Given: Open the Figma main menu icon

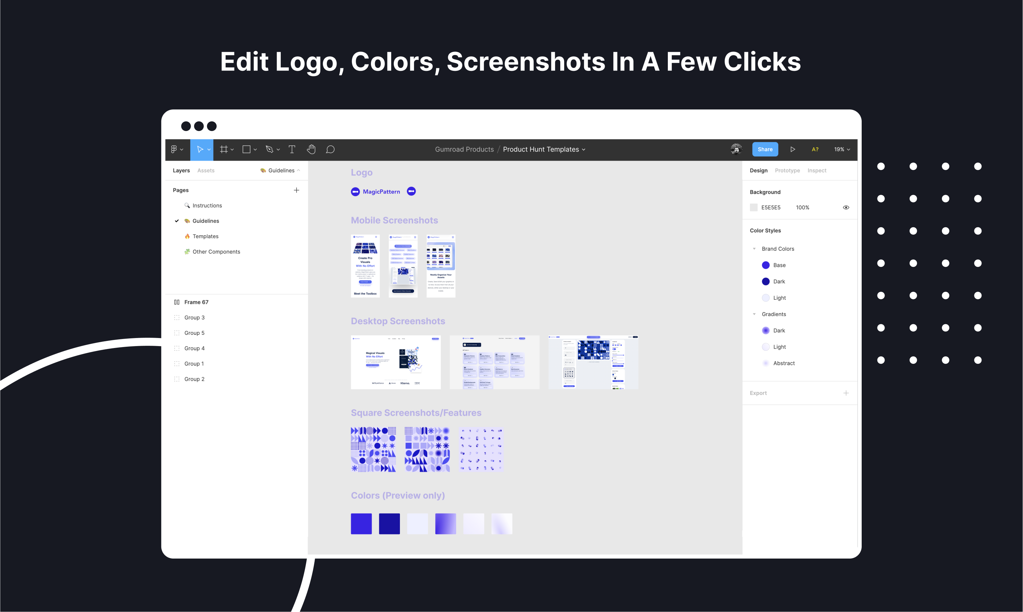Looking at the screenshot, I should point(174,149).
